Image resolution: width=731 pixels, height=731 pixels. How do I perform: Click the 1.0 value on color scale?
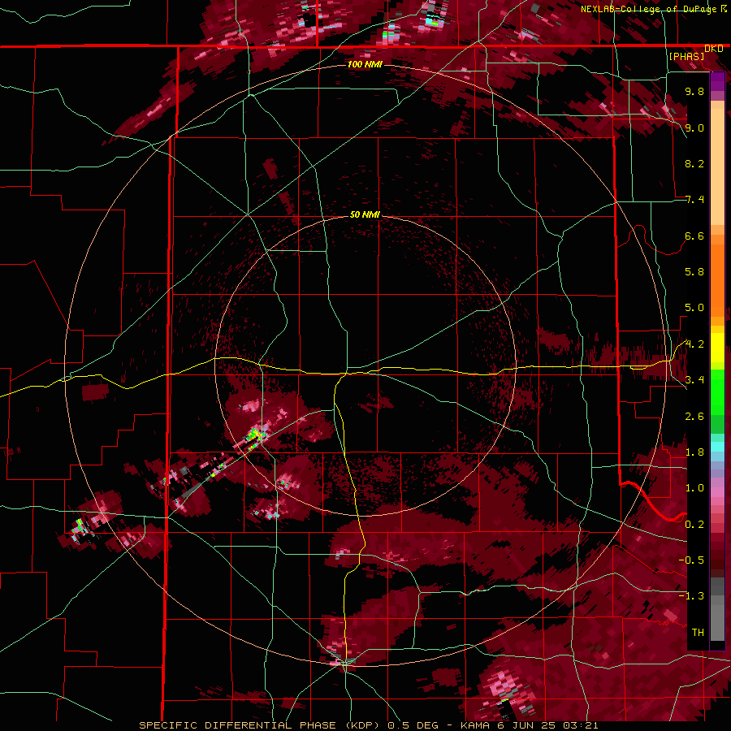pyautogui.click(x=694, y=488)
